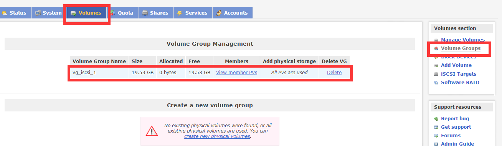This screenshot has width=502, height=146.
Task: Select the vg_iscsi_1 name cell
Action: 99,72
